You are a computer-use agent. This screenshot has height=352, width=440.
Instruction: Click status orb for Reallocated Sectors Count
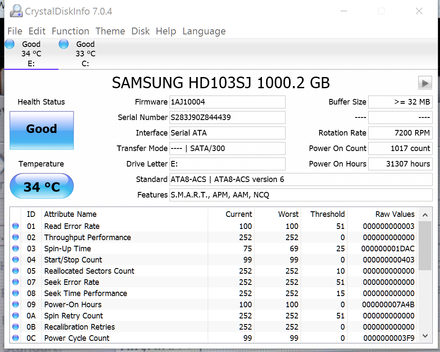[16, 271]
